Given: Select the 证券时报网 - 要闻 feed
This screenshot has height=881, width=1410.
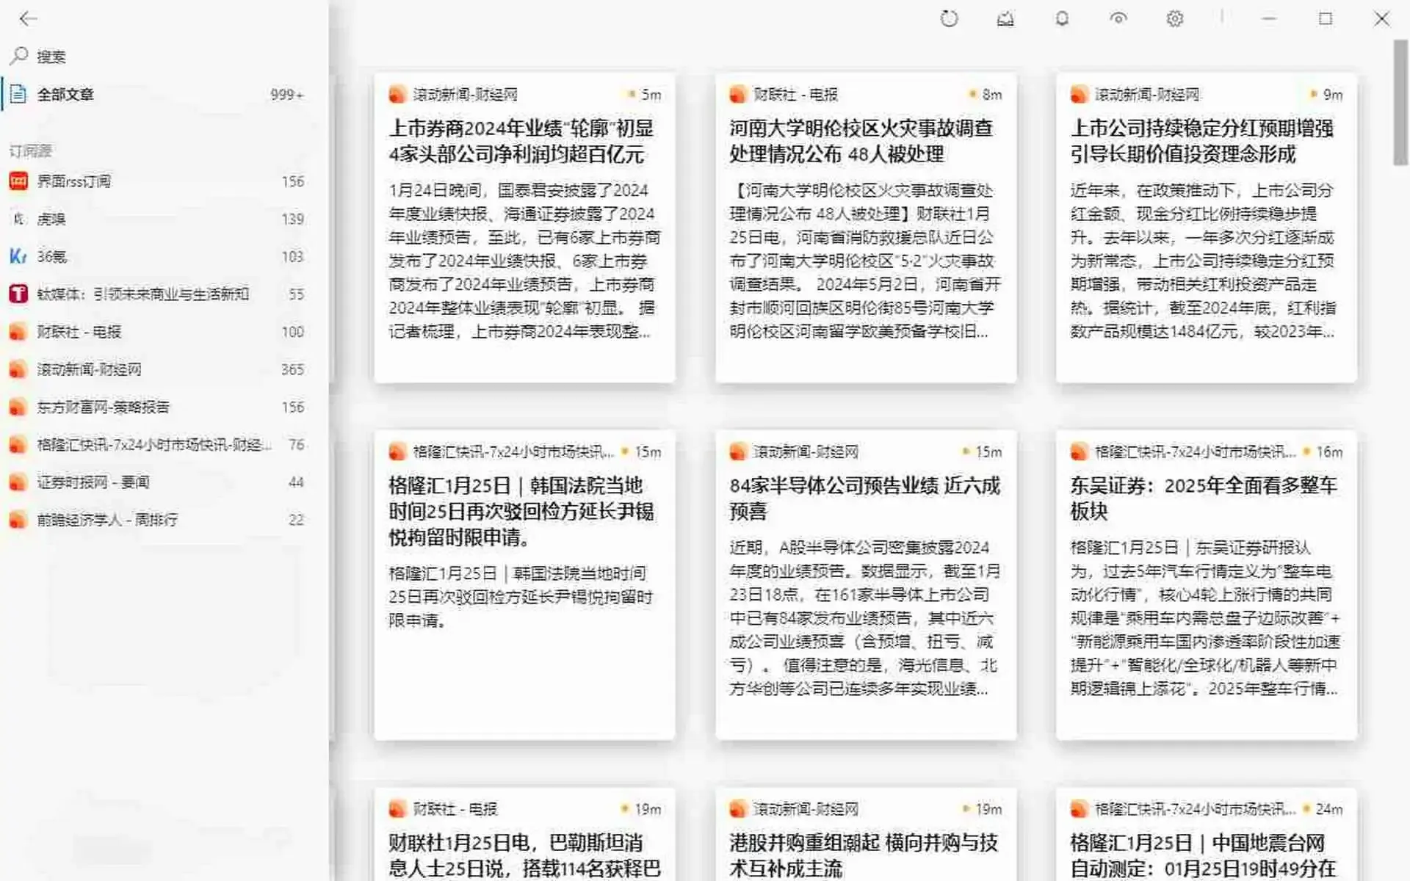Looking at the screenshot, I should point(93,482).
